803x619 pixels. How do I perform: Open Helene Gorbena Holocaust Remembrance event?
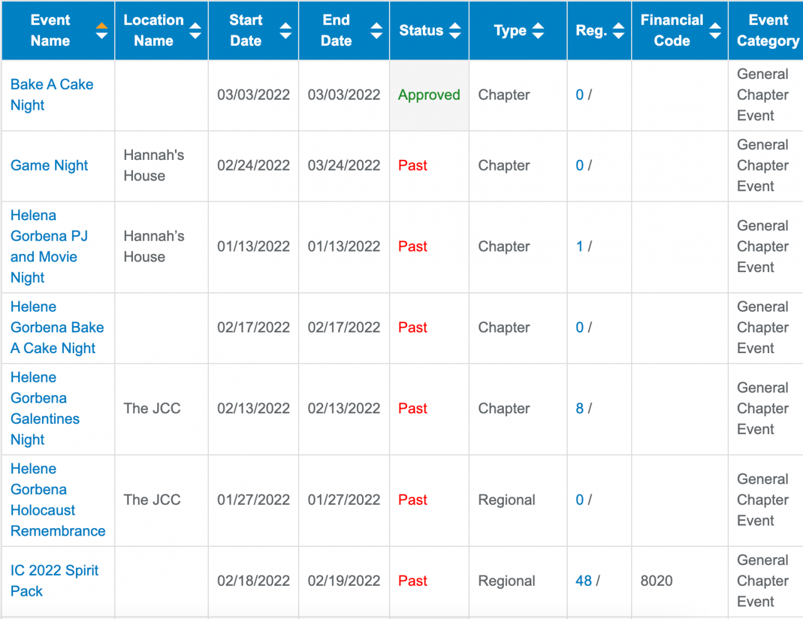[57, 500]
